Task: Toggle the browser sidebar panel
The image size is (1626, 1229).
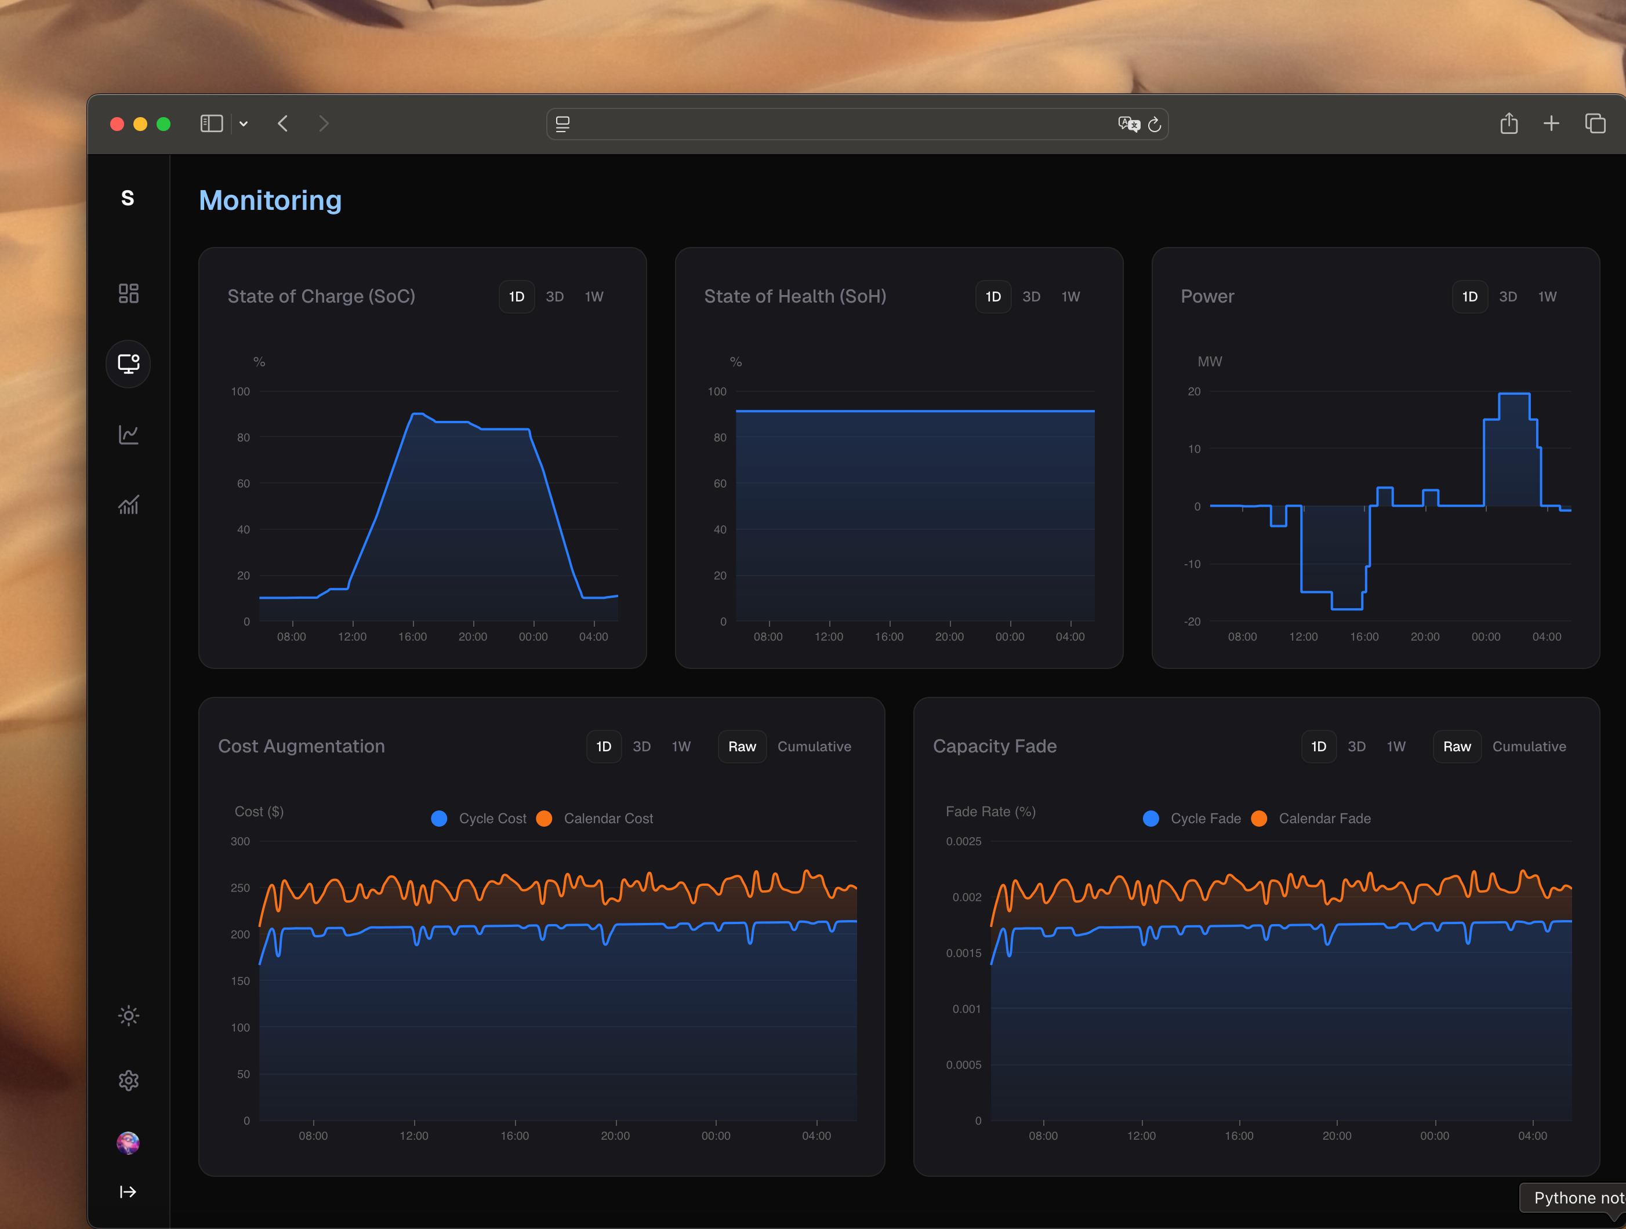Action: tap(211, 123)
